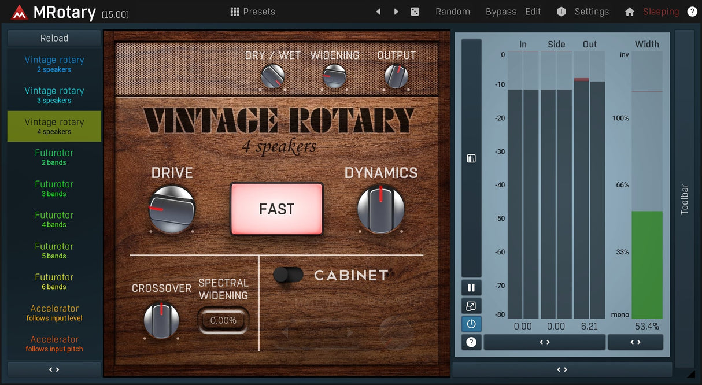
Task: Open help via top-right question mark icon
Action: point(692,12)
